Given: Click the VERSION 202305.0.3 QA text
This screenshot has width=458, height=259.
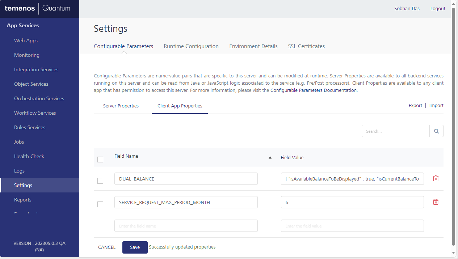Looking at the screenshot, I should [39, 246].
